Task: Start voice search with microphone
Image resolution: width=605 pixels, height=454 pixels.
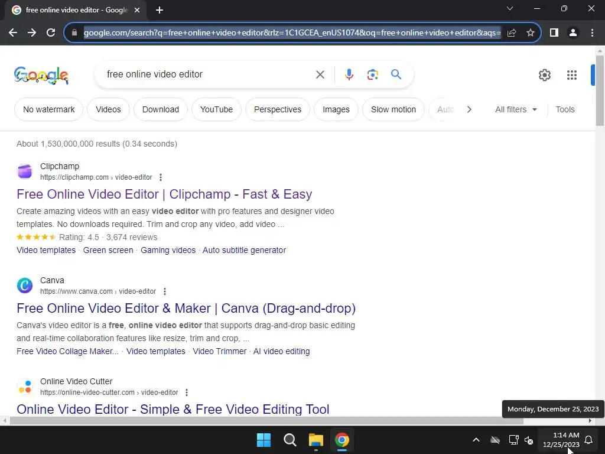Action: click(x=349, y=74)
